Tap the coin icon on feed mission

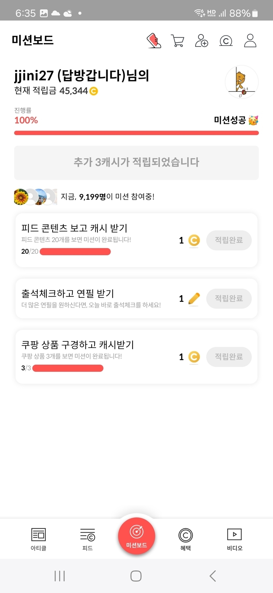(x=194, y=240)
